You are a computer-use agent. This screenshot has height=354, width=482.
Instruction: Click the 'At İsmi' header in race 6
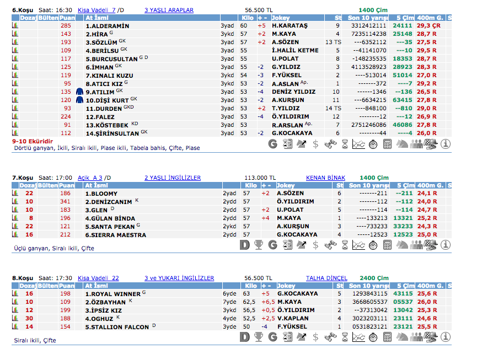click(97, 18)
